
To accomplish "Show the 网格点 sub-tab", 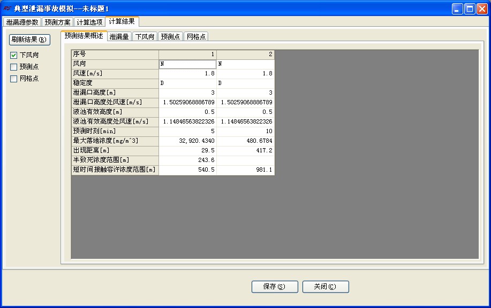I will (196, 36).
